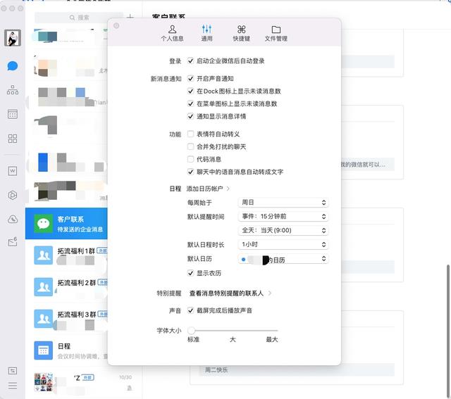
Task: Open the 日程 calendar conversation icon
Action: pos(44,350)
